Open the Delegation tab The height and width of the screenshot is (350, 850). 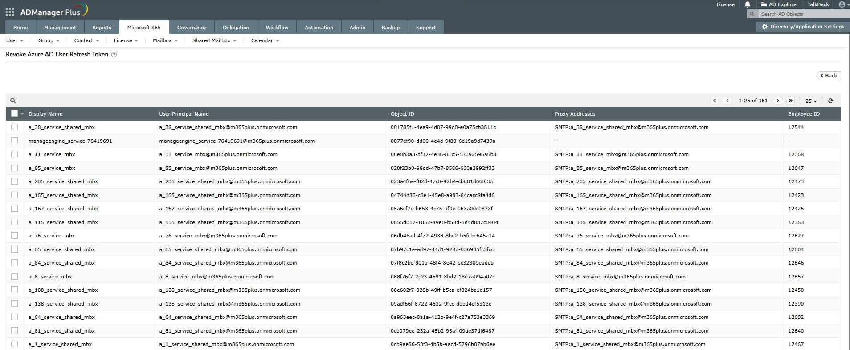[236, 28]
